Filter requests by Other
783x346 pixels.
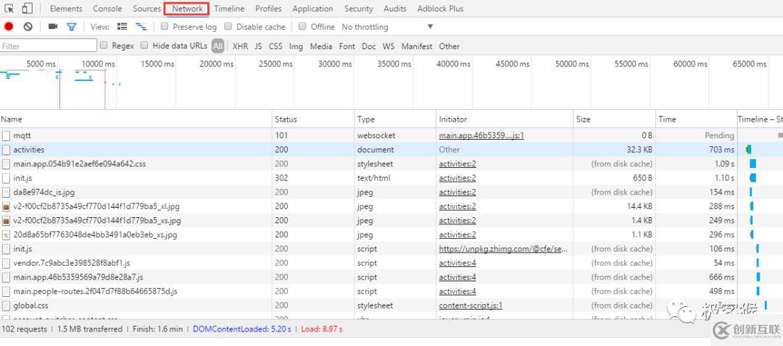pos(449,46)
